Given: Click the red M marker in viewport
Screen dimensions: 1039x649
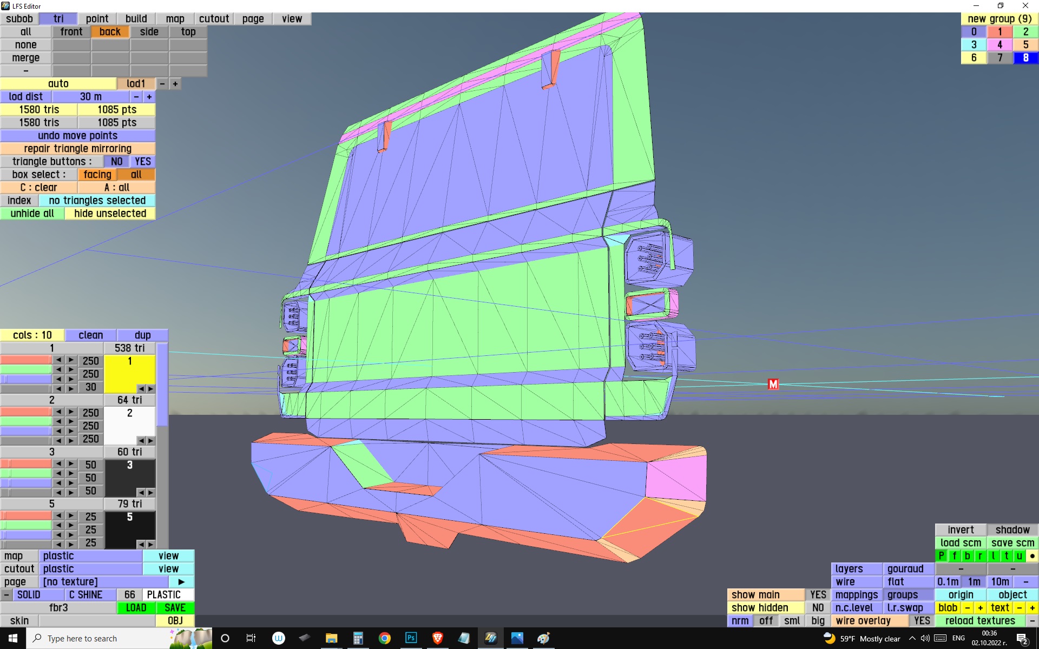Looking at the screenshot, I should tap(773, 384).
